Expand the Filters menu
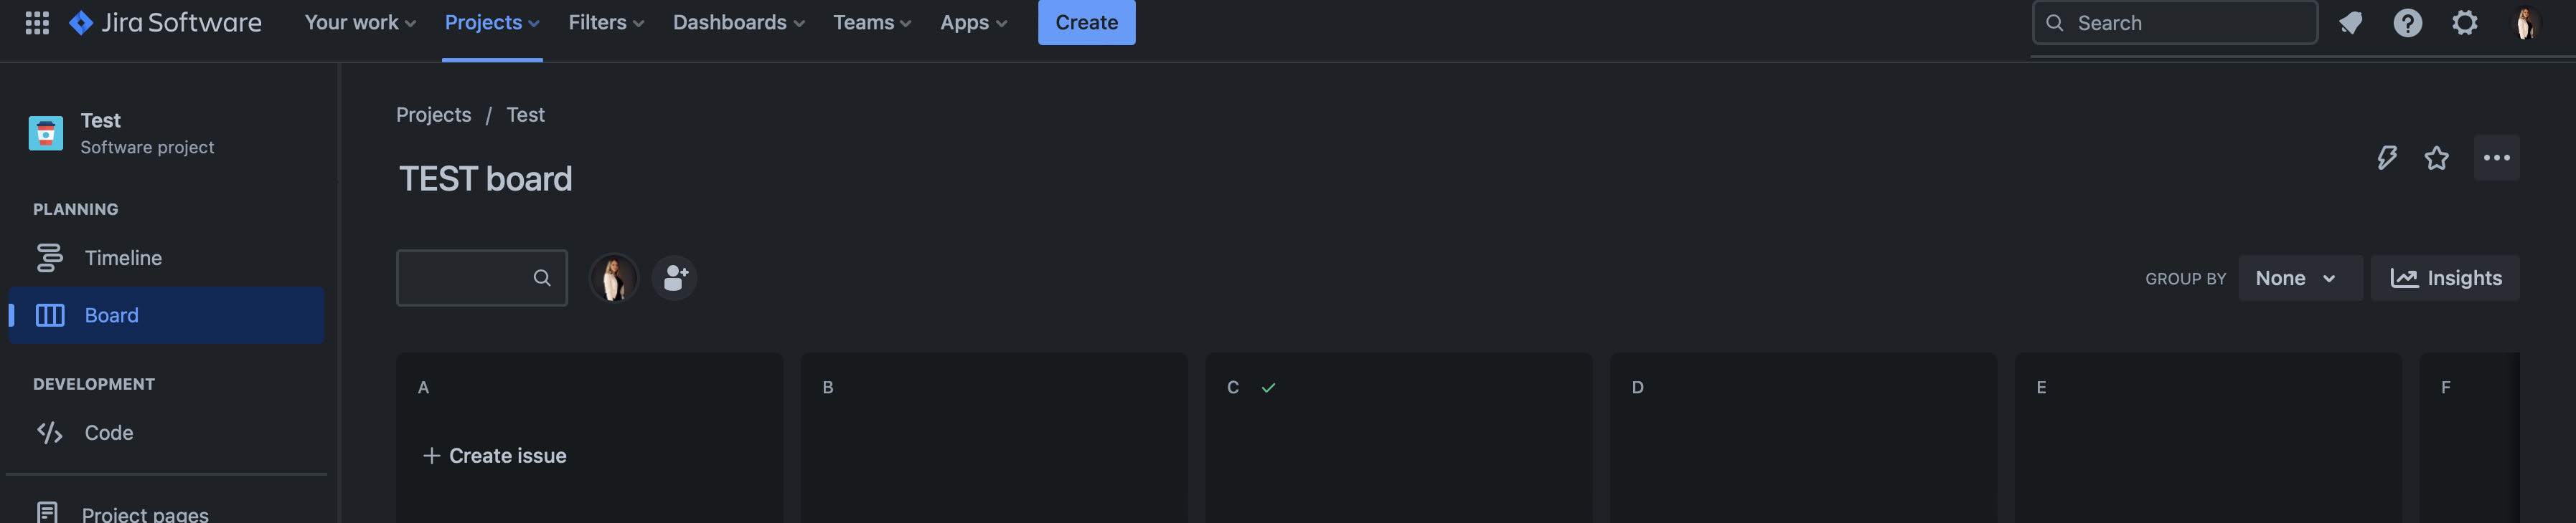The height and width of the screenshot is (523, 2576). tap(604, 22)
